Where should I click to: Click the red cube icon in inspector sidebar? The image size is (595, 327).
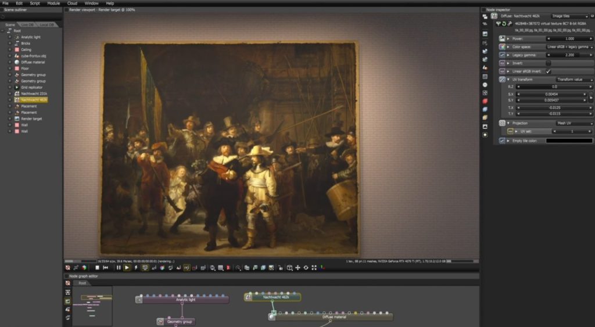coord(485,101)
